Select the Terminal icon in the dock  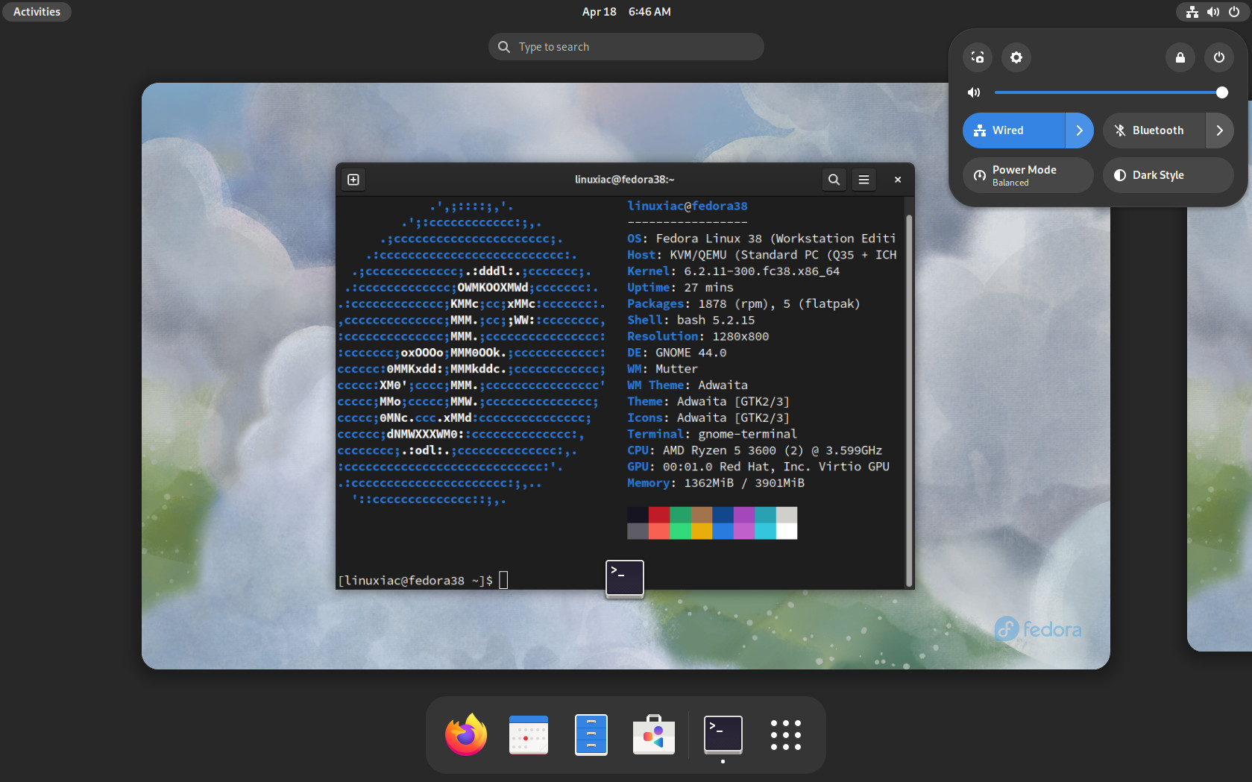723,734
